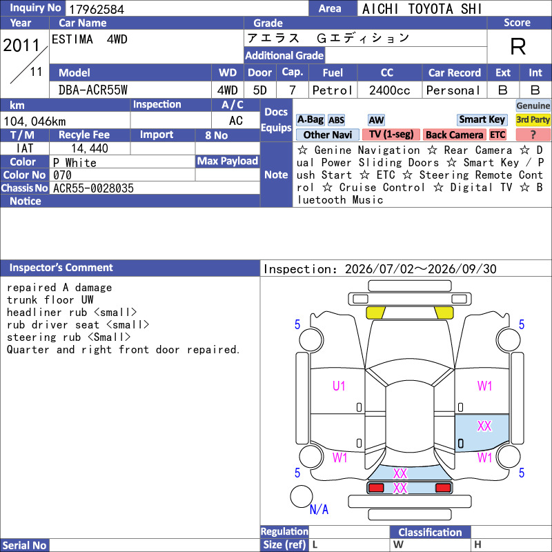
Task: Click the spare tire N/A circle
Action: point(302,496)
